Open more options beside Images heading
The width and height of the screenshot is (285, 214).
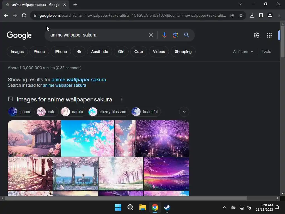tap(122, 99)
